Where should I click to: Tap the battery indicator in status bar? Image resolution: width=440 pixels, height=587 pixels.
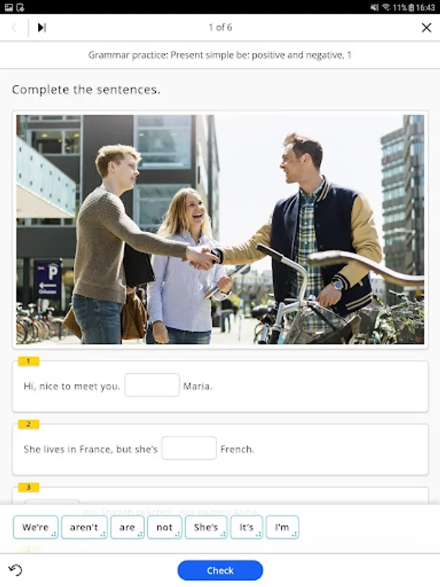click(x=411, y=7)
